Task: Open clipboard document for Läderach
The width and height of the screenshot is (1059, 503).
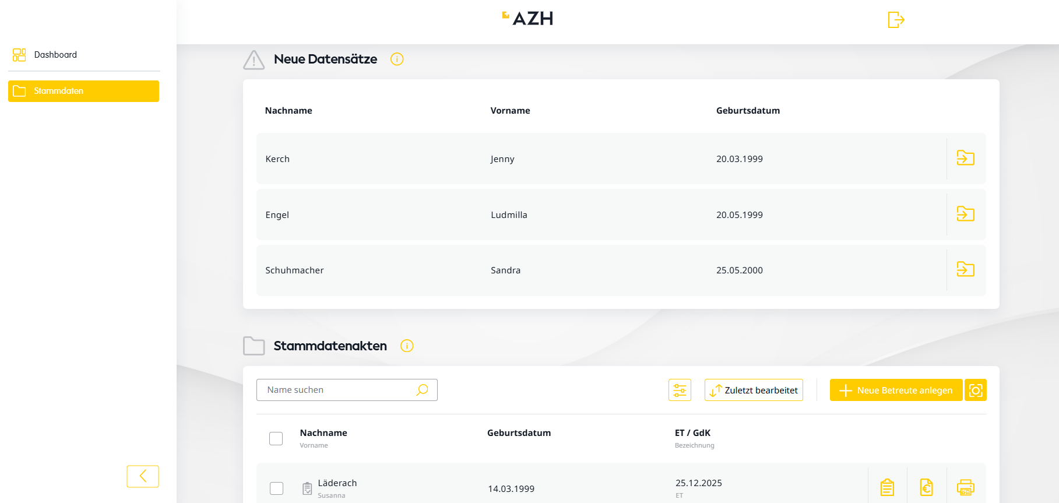Action: (887, 487)
